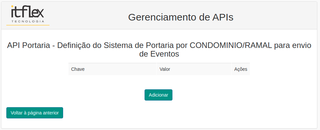
Task: Click the yellow underline beneath the logo
Action: (28, 25)
